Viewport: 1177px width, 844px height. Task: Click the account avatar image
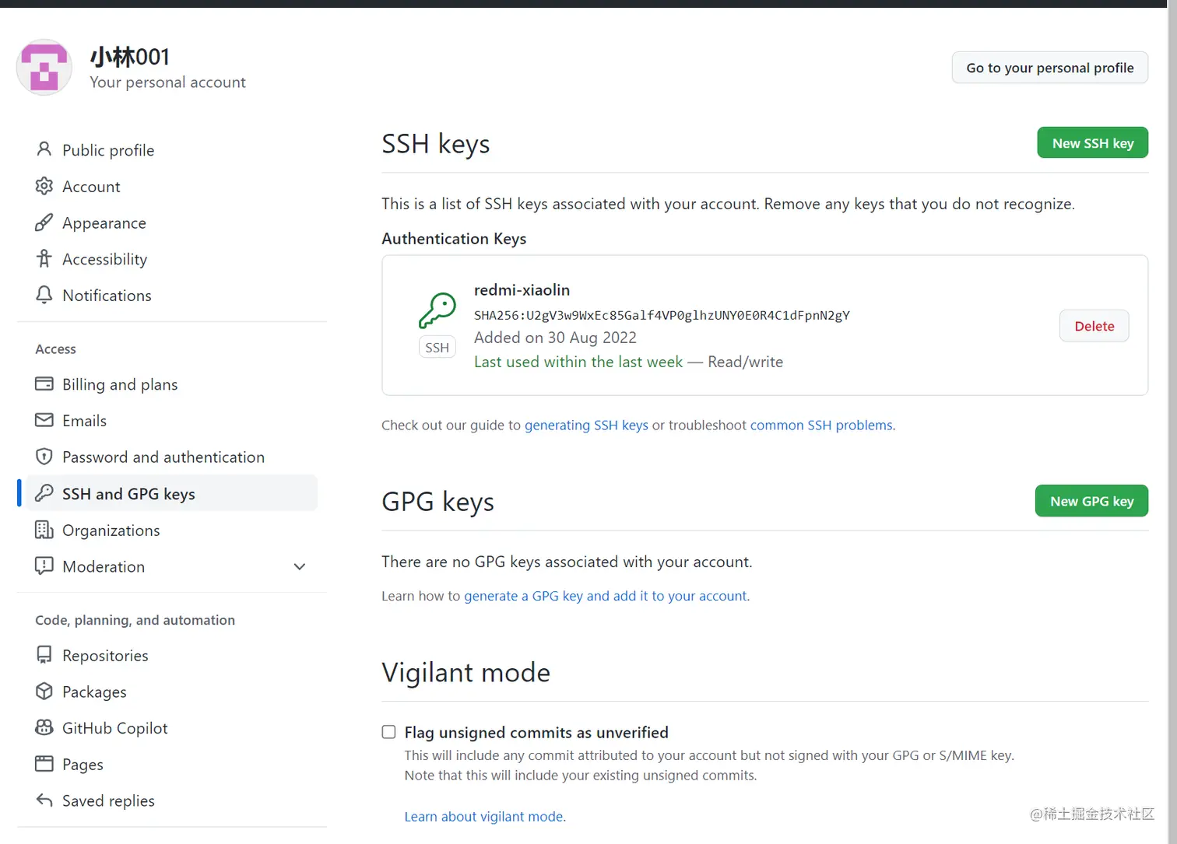click(x=44, y=68)
